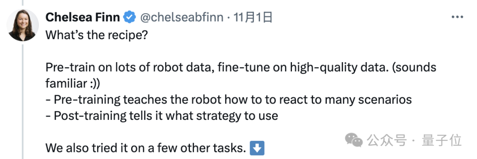The width and height of the screenshot is (477, 159).
Task: Click "We also tried it on a few other tasks"
Action: pos(146,148)
